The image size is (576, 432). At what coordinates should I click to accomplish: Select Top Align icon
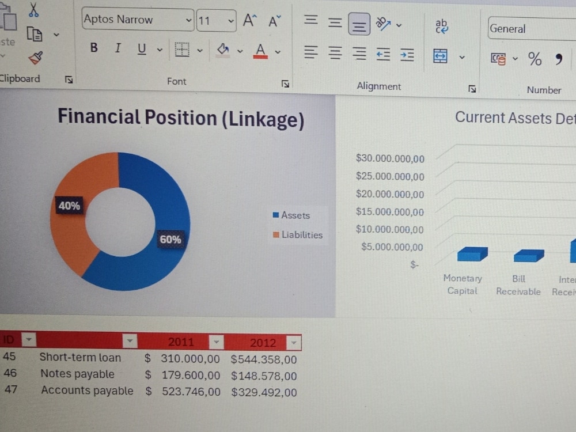click(x=311, y=20)
